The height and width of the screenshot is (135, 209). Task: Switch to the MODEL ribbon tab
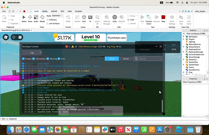coord(45,11)
